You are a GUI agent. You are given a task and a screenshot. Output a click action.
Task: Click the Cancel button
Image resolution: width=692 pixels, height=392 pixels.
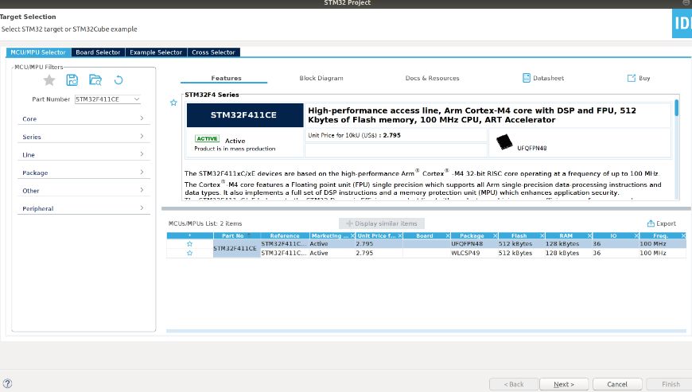point(617,384)
